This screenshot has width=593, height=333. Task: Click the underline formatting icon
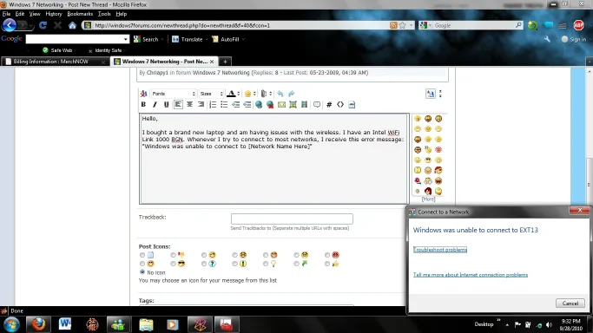[x=166, y=105]
